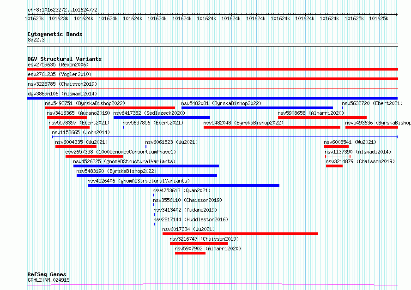Viewport: 411px width, 290px height.
Task: Select the nsv5482048 (ByrskaBishop2022) label
Action: (x=243, y=123)
